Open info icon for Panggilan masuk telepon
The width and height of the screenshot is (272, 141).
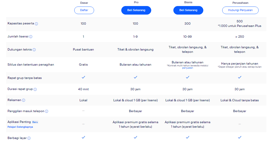47,111
